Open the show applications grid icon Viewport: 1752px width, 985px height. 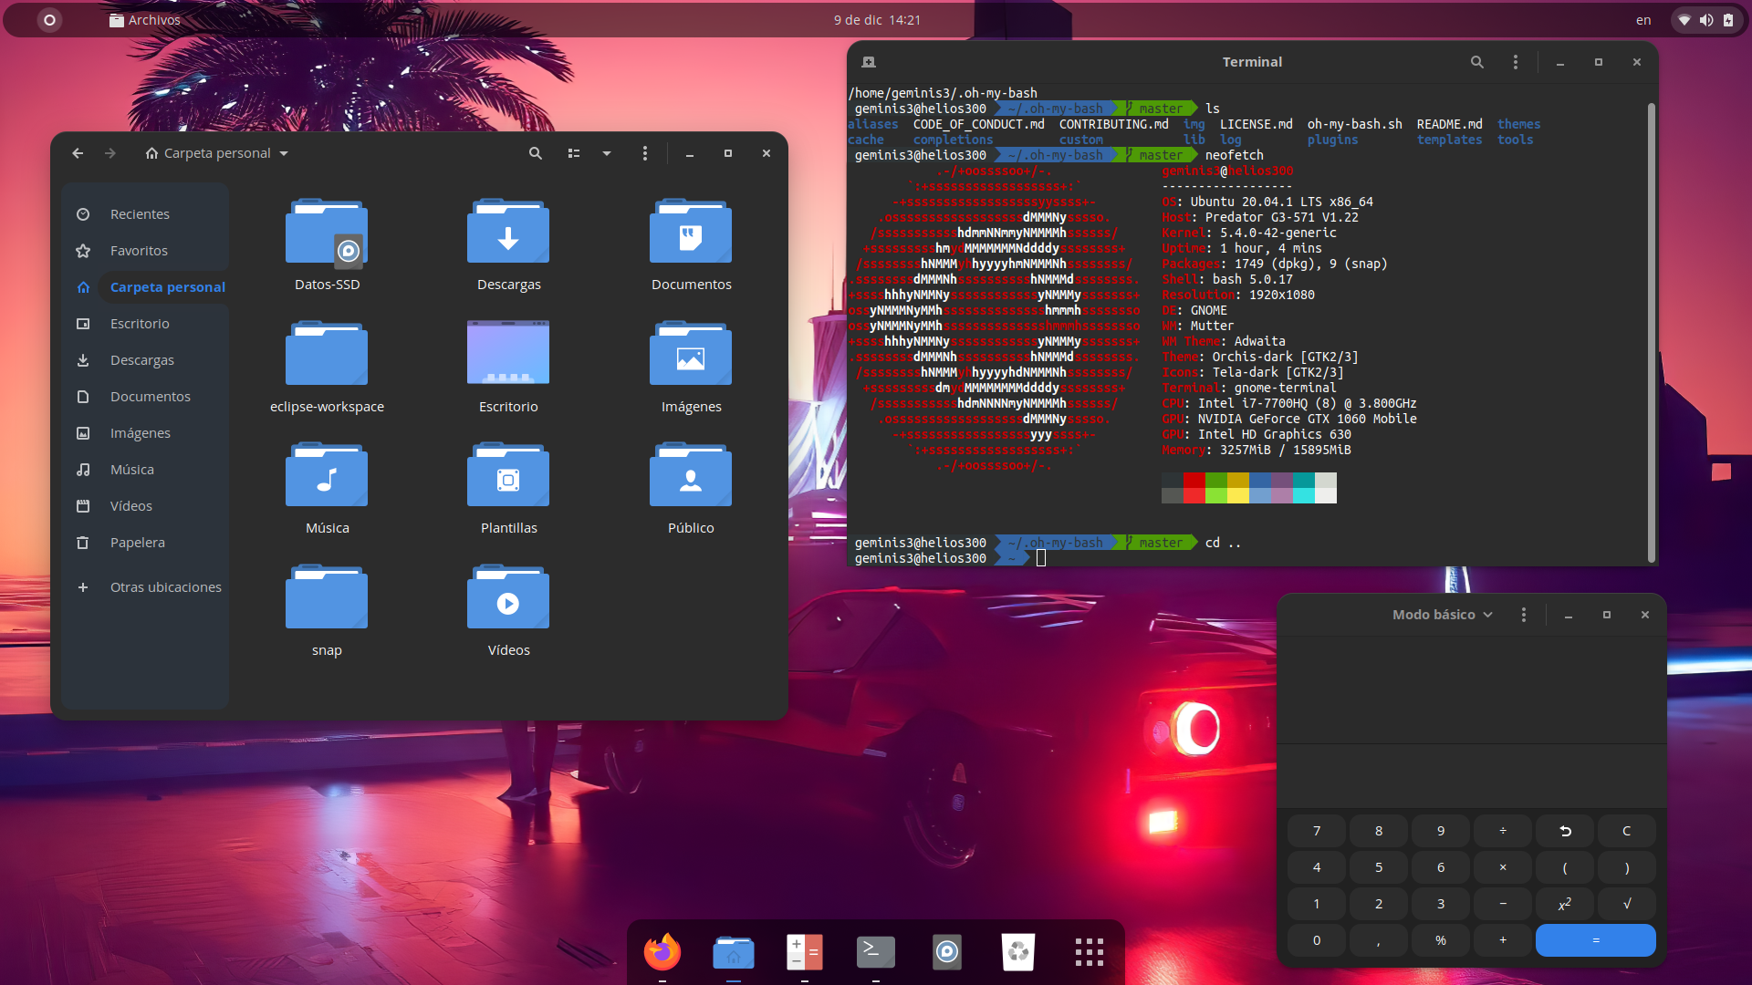(1089, 952)
